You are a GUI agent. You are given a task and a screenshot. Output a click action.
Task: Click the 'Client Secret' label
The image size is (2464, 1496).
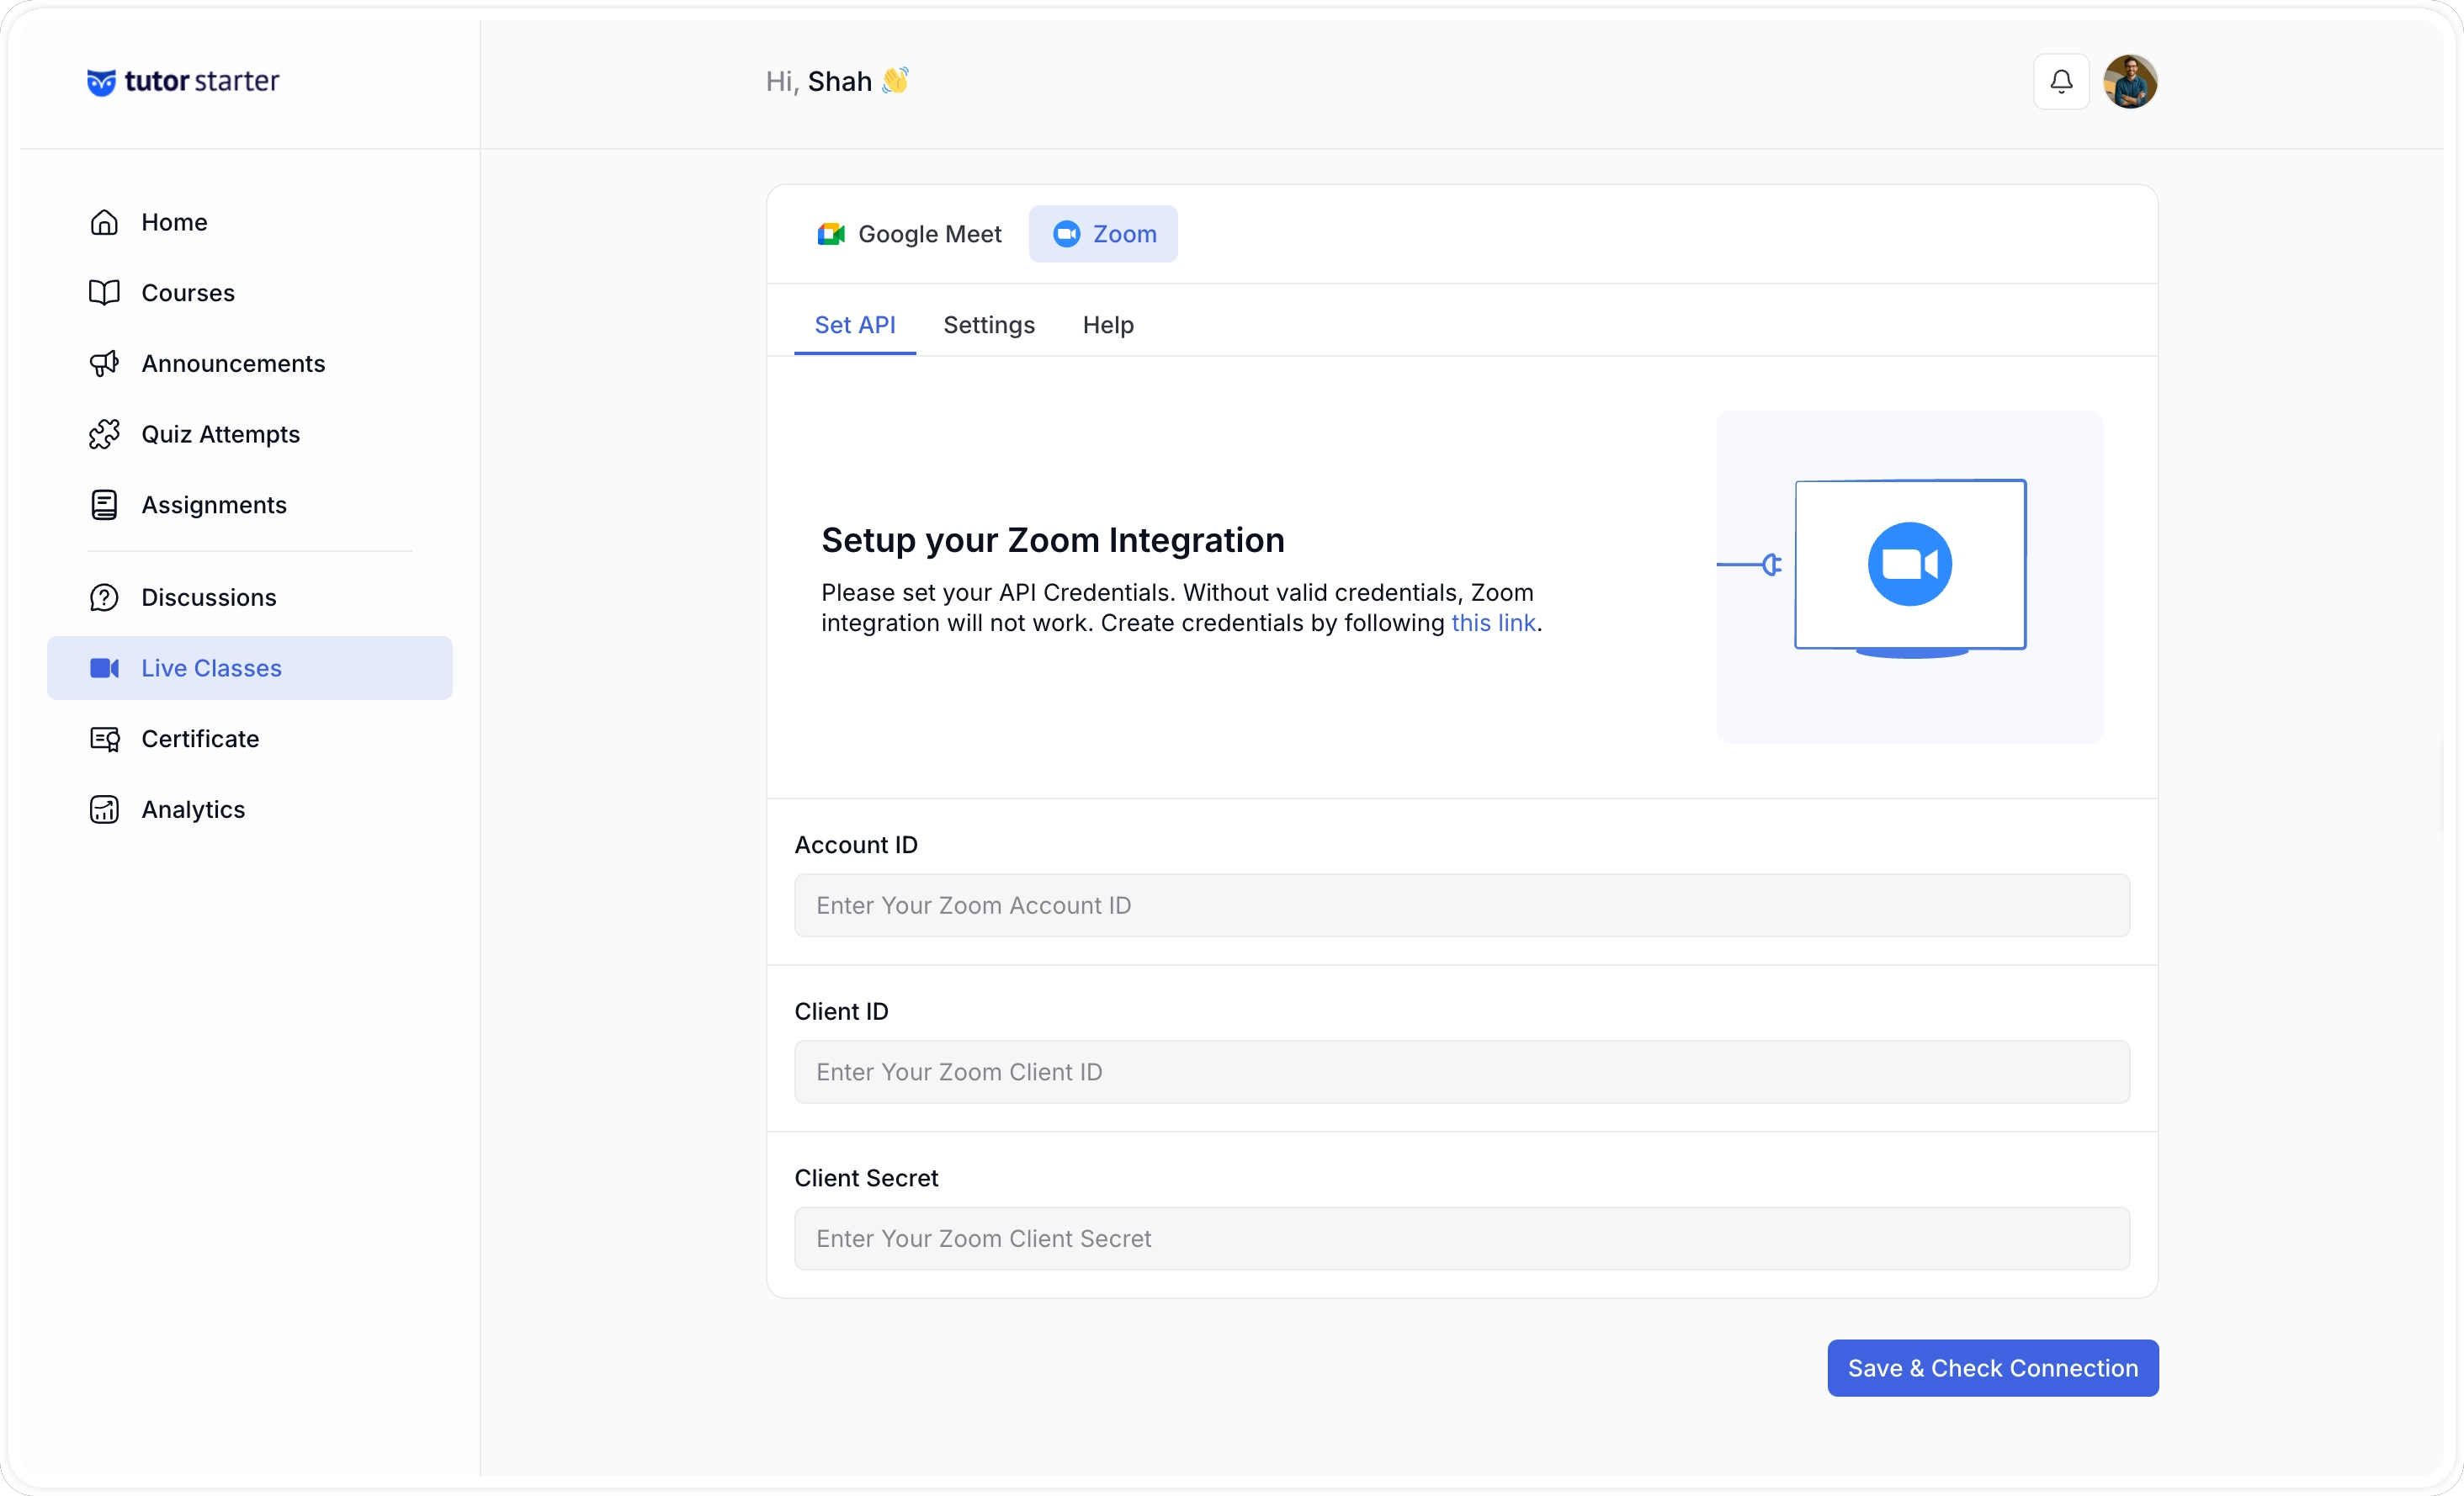(x=866, y=1178)
